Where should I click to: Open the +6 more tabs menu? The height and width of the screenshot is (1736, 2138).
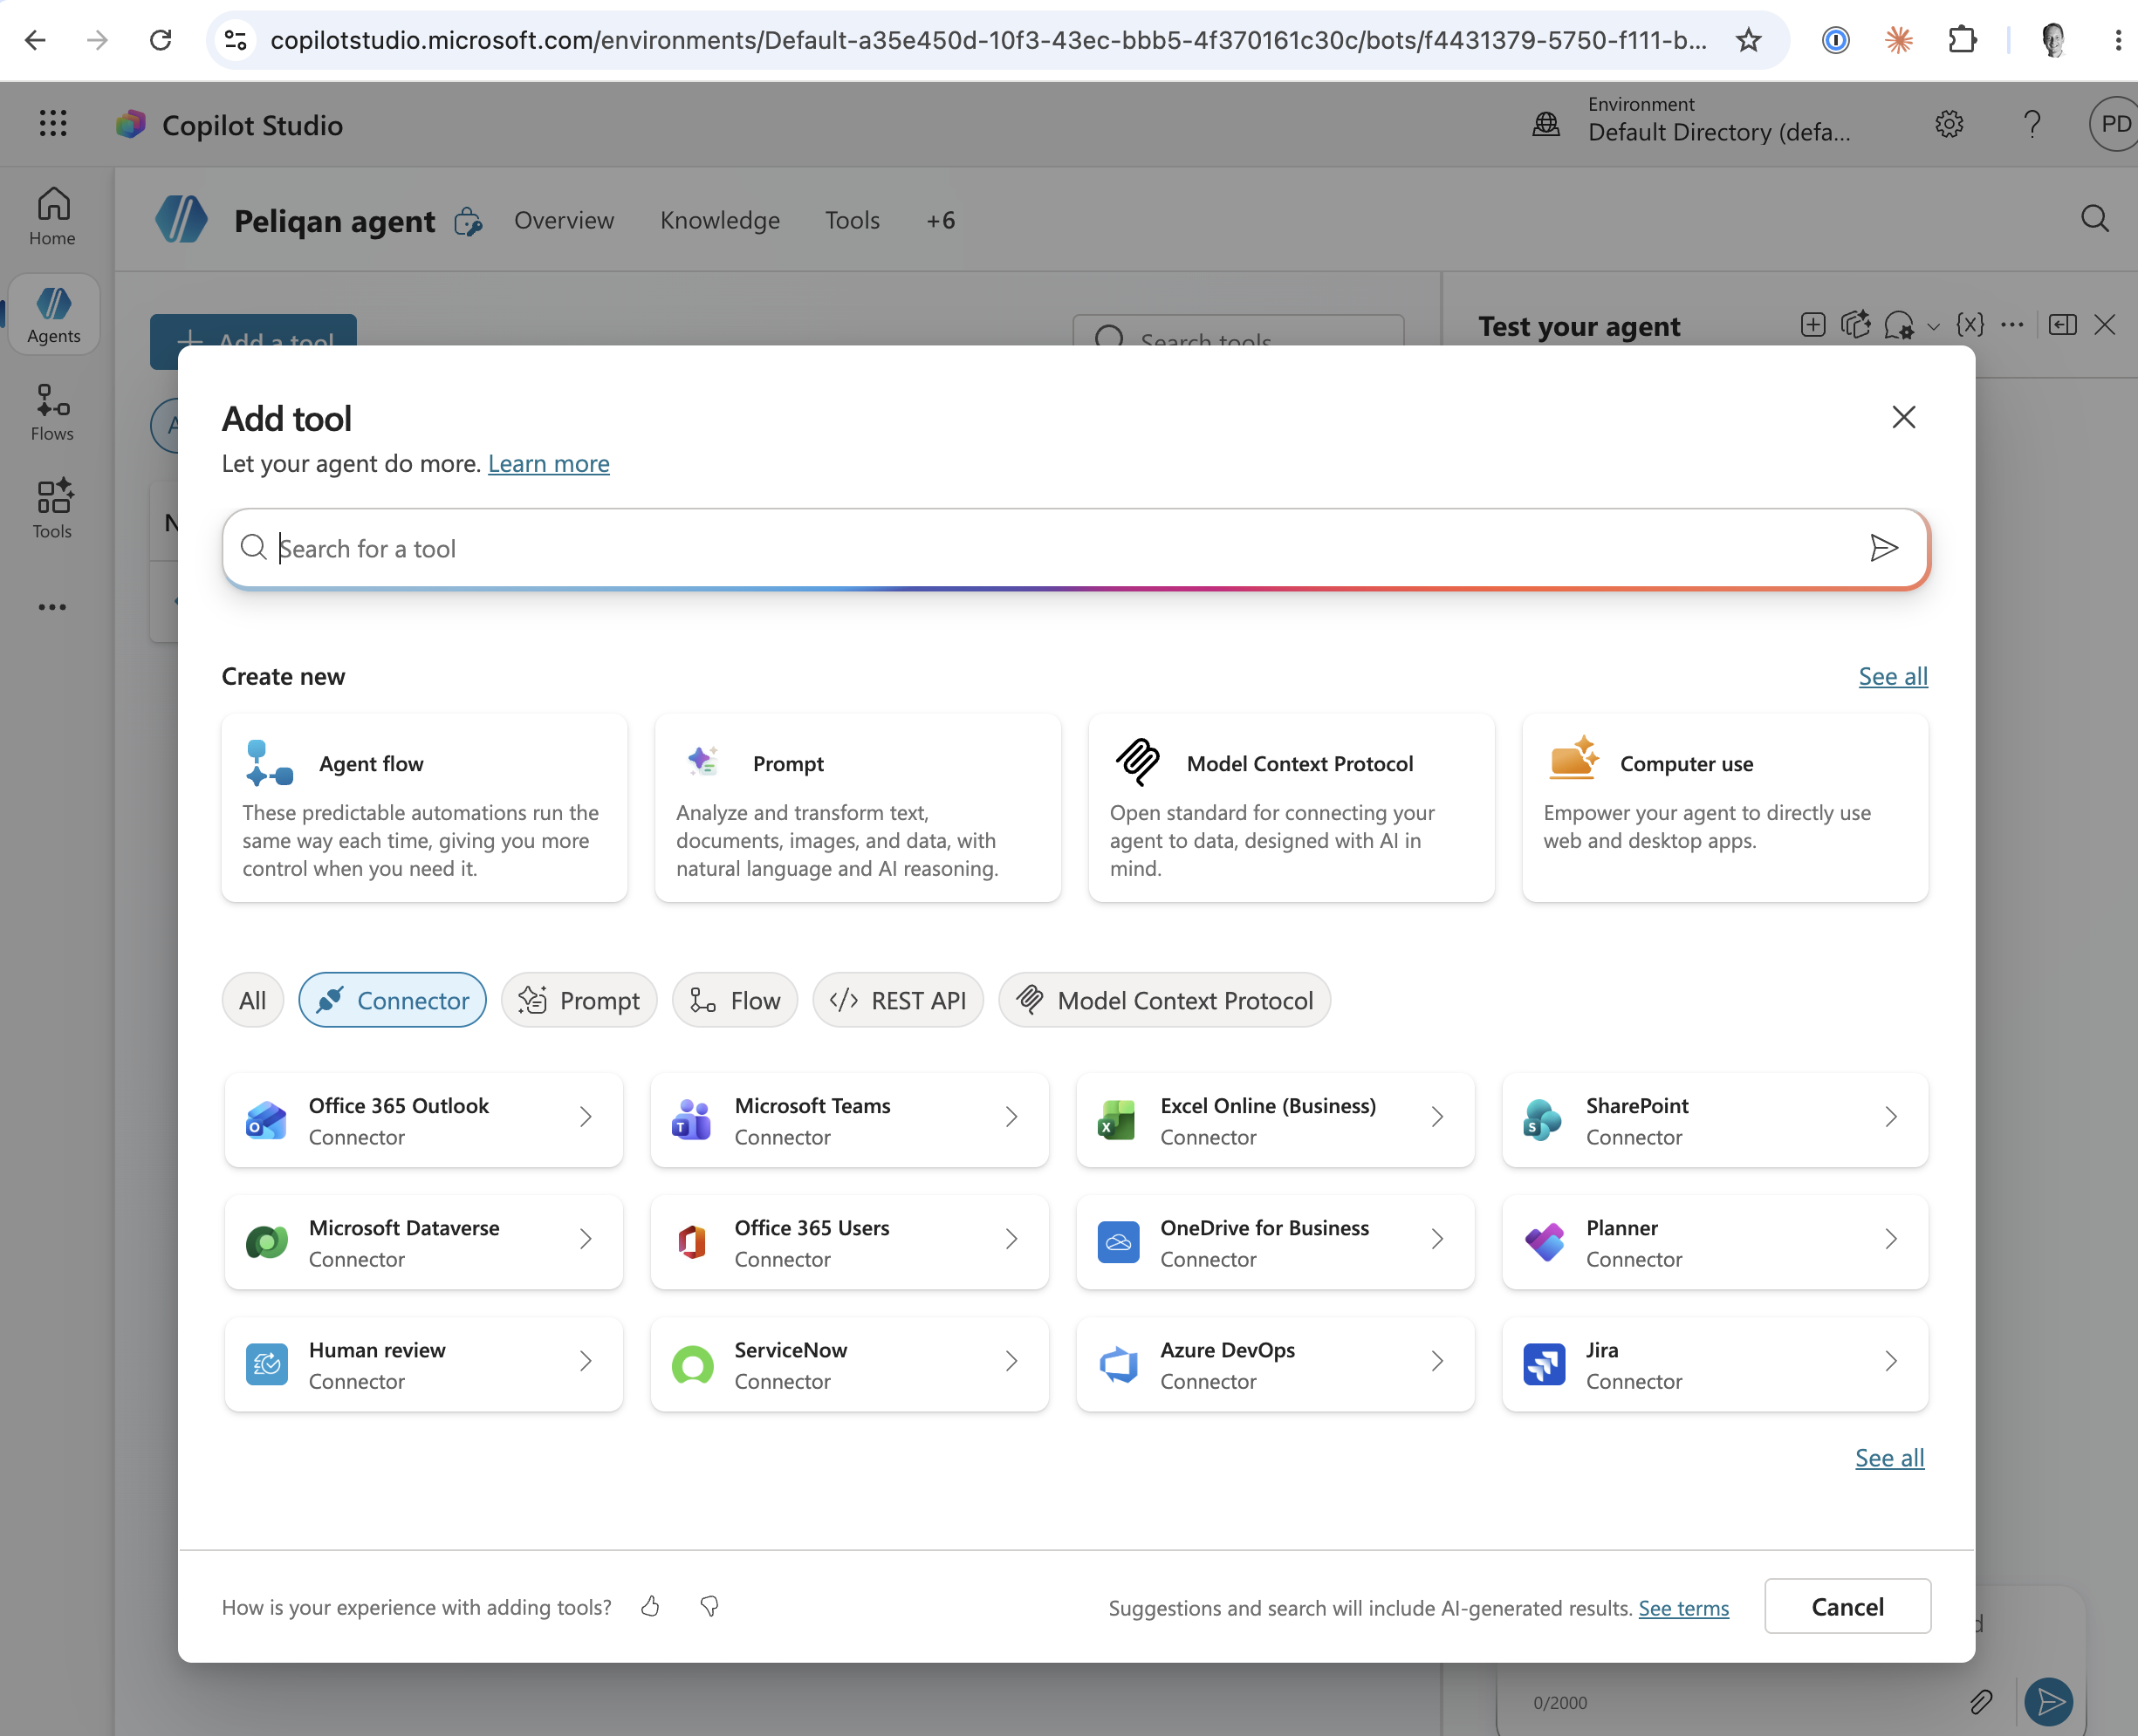[941, 220]
